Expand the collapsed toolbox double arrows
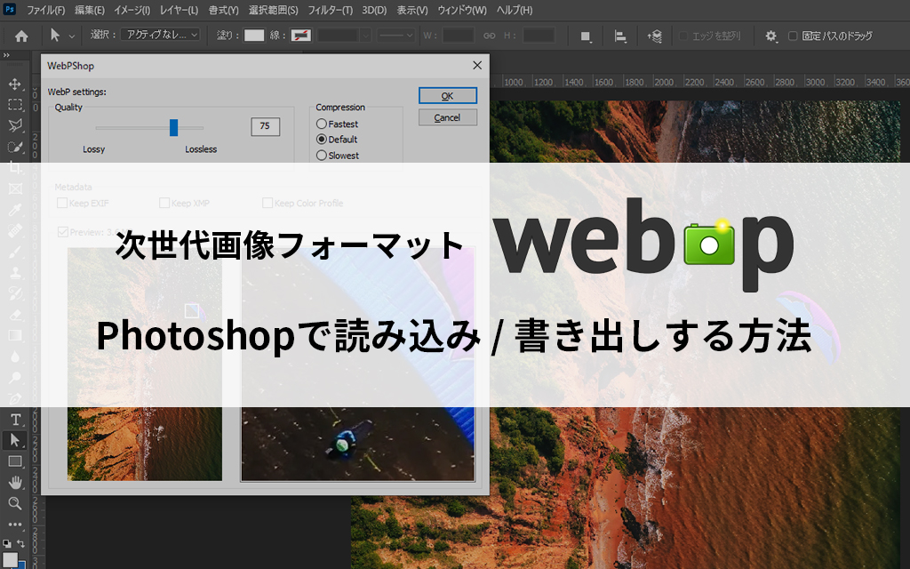Screen dimensions: 910x569 [x=6, y=55]
